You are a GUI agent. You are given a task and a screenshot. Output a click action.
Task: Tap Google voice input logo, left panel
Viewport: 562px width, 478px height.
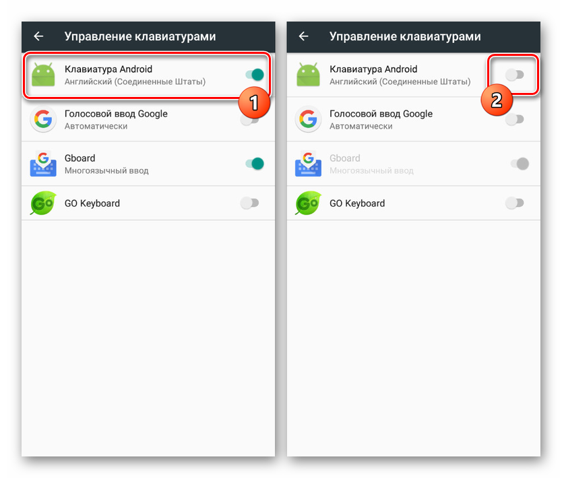pos(43,119)
